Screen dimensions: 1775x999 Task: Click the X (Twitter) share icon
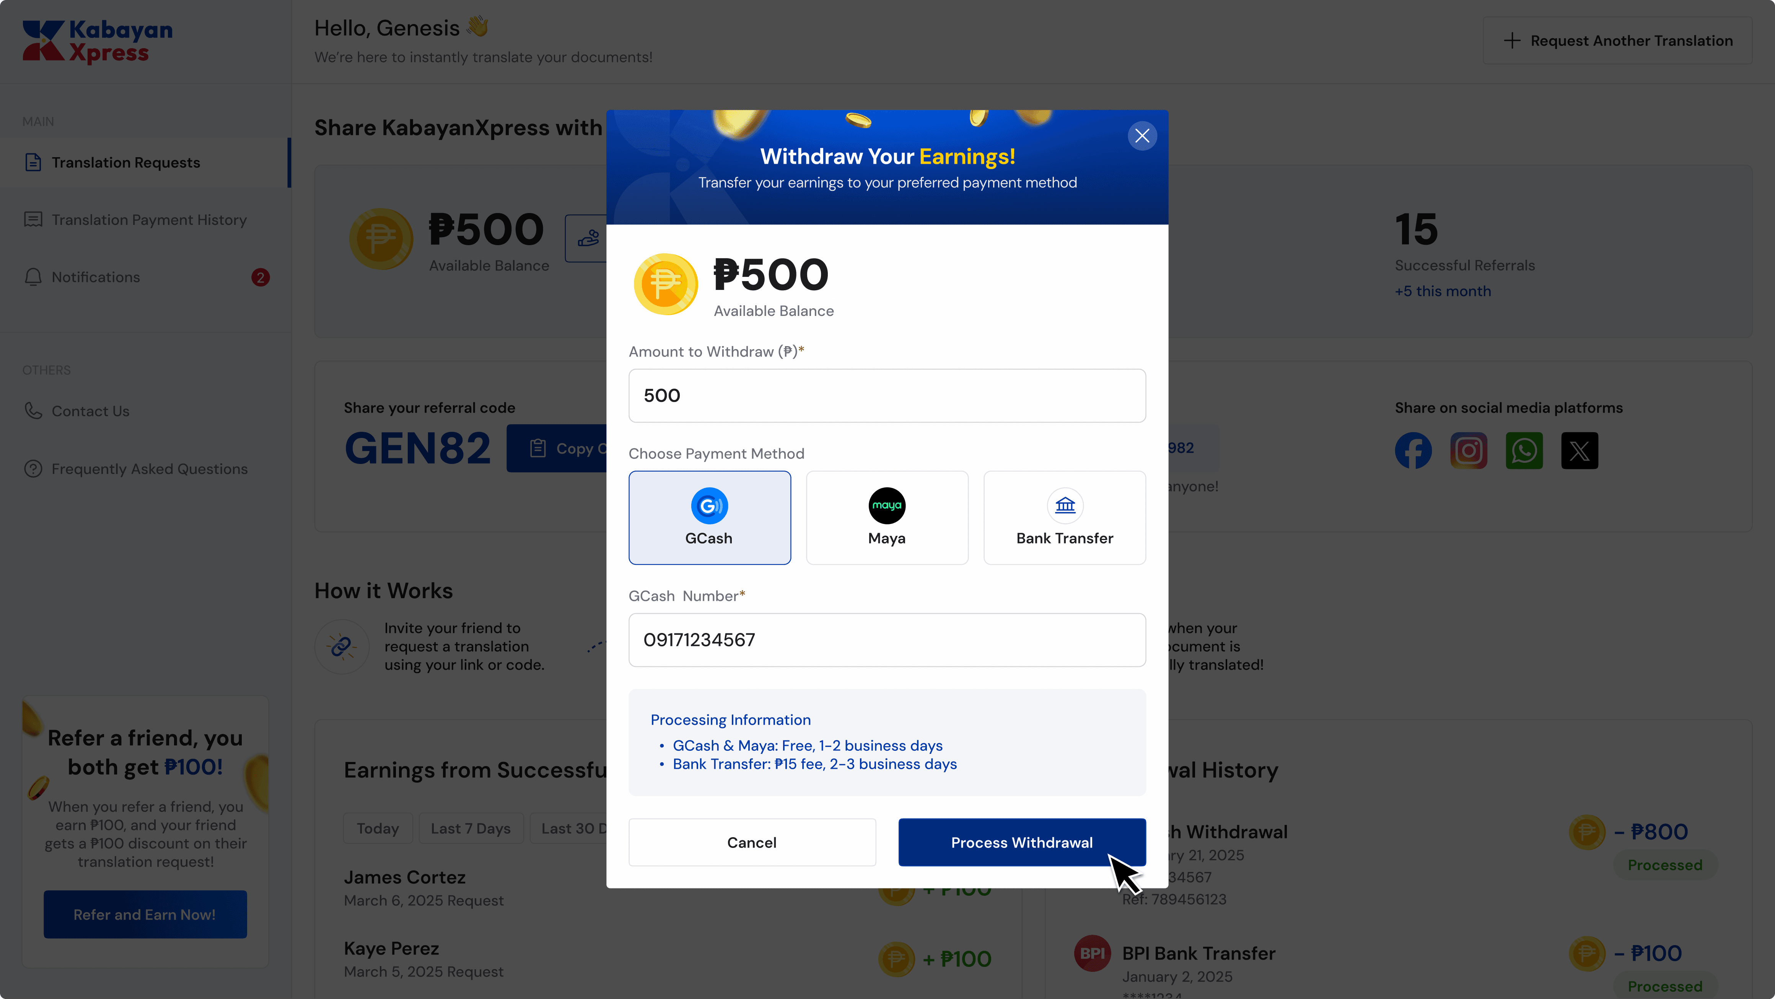pos(1579,451)
